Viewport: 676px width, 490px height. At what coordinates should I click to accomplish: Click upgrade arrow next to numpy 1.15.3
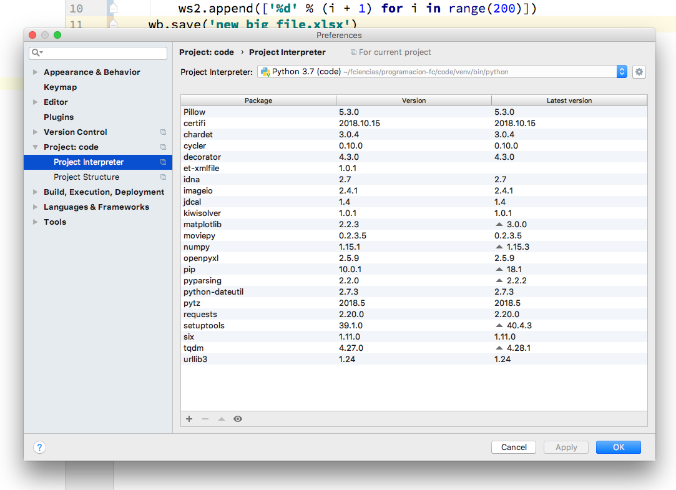pyautogui.click(x=499, y=247)
